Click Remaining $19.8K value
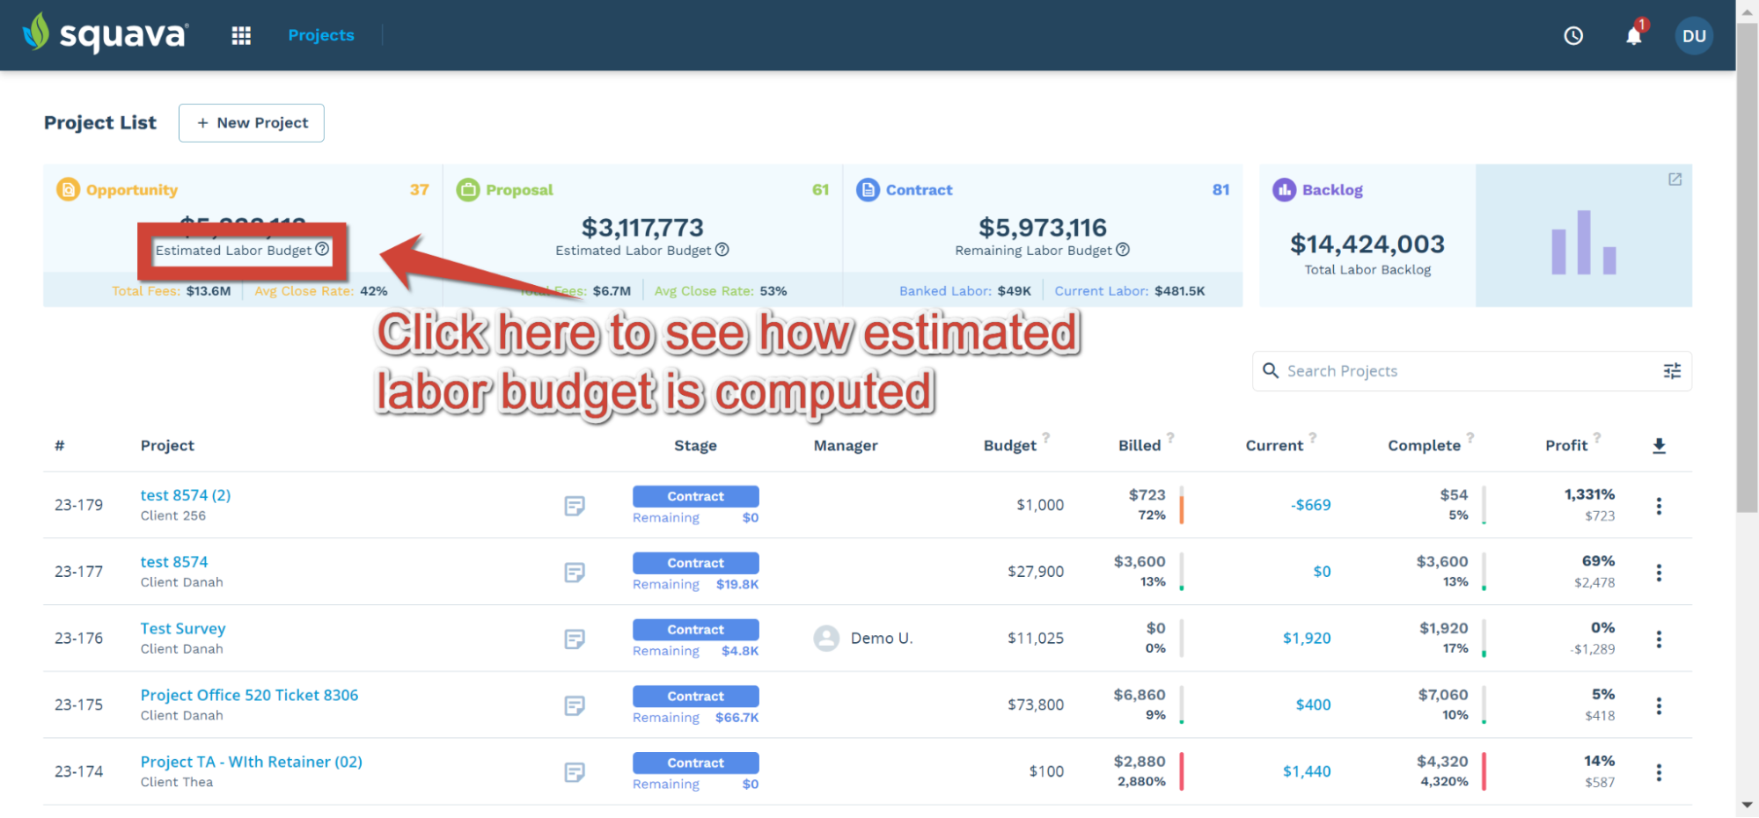Viewport: 1759px width, 818px height. pos(737,584)
